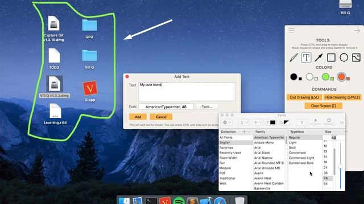Pick the orange-red circle color
The width and height of the screenshot is (364, 204).
pyautogui.click(x=341, y=77)
